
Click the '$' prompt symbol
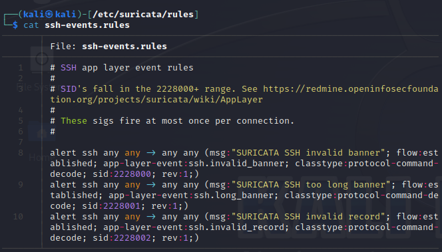(x=15, y=25)
